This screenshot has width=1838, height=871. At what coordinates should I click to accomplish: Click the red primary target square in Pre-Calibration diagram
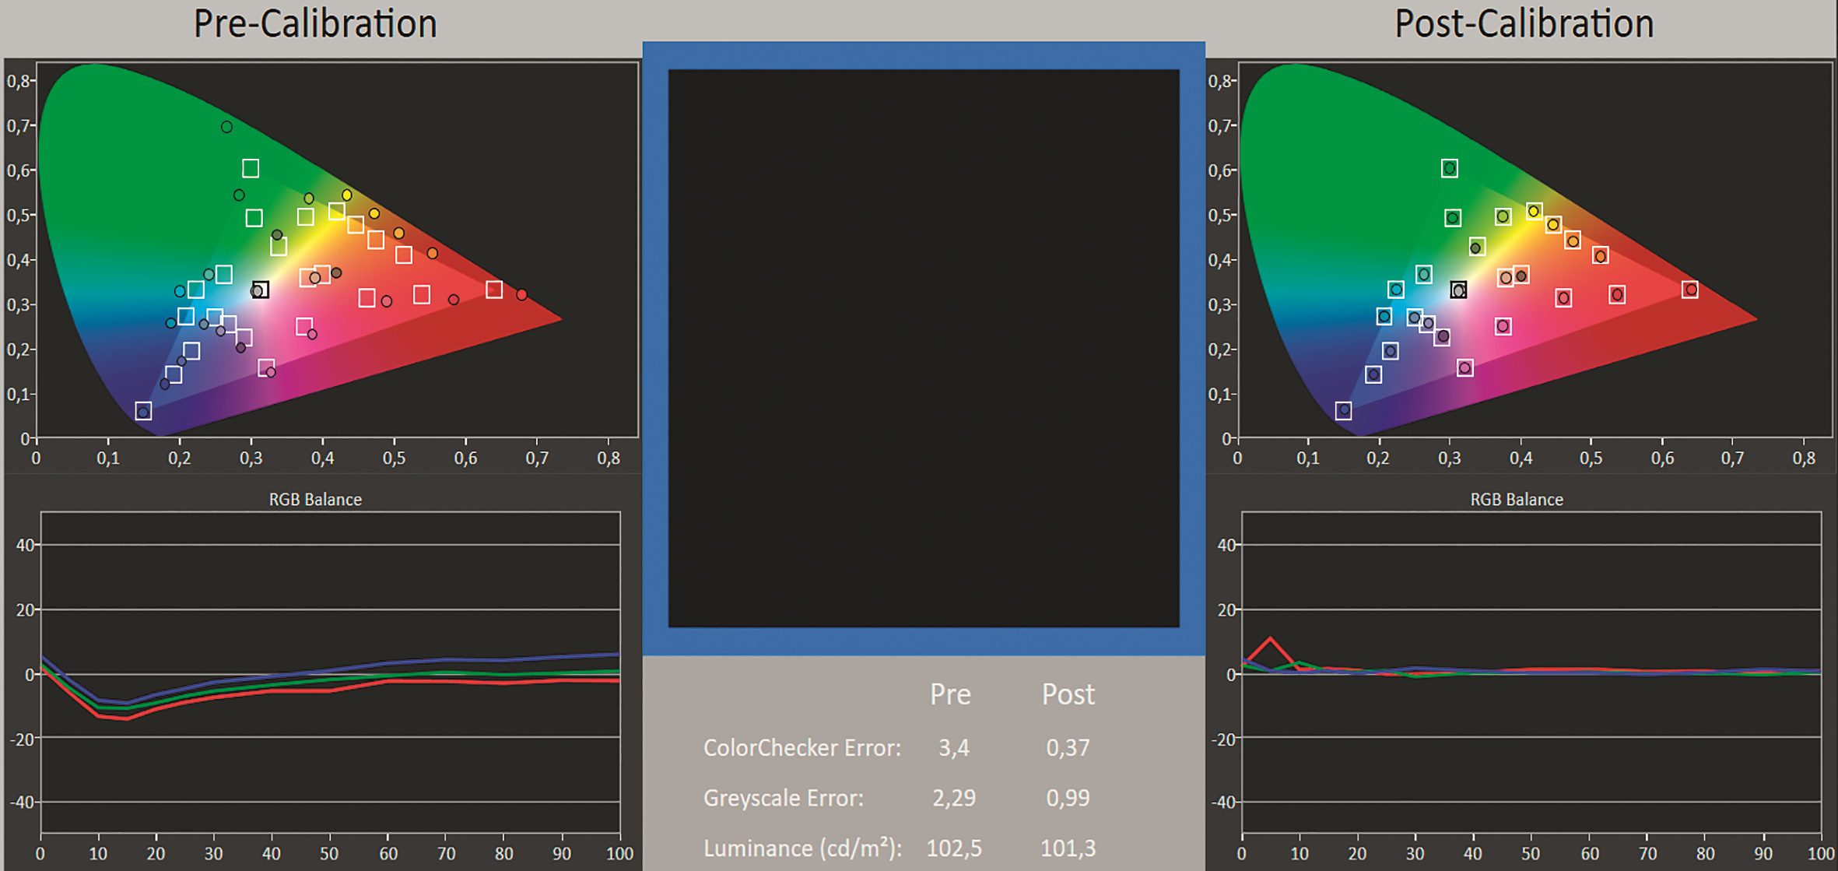[494, 290]
